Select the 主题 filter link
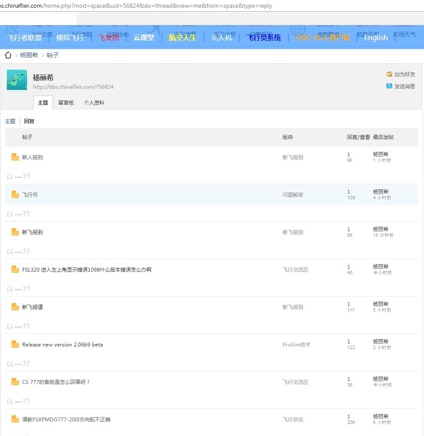Image resolution: width=424 pixels, height=436 pixels. click(10, 121)
